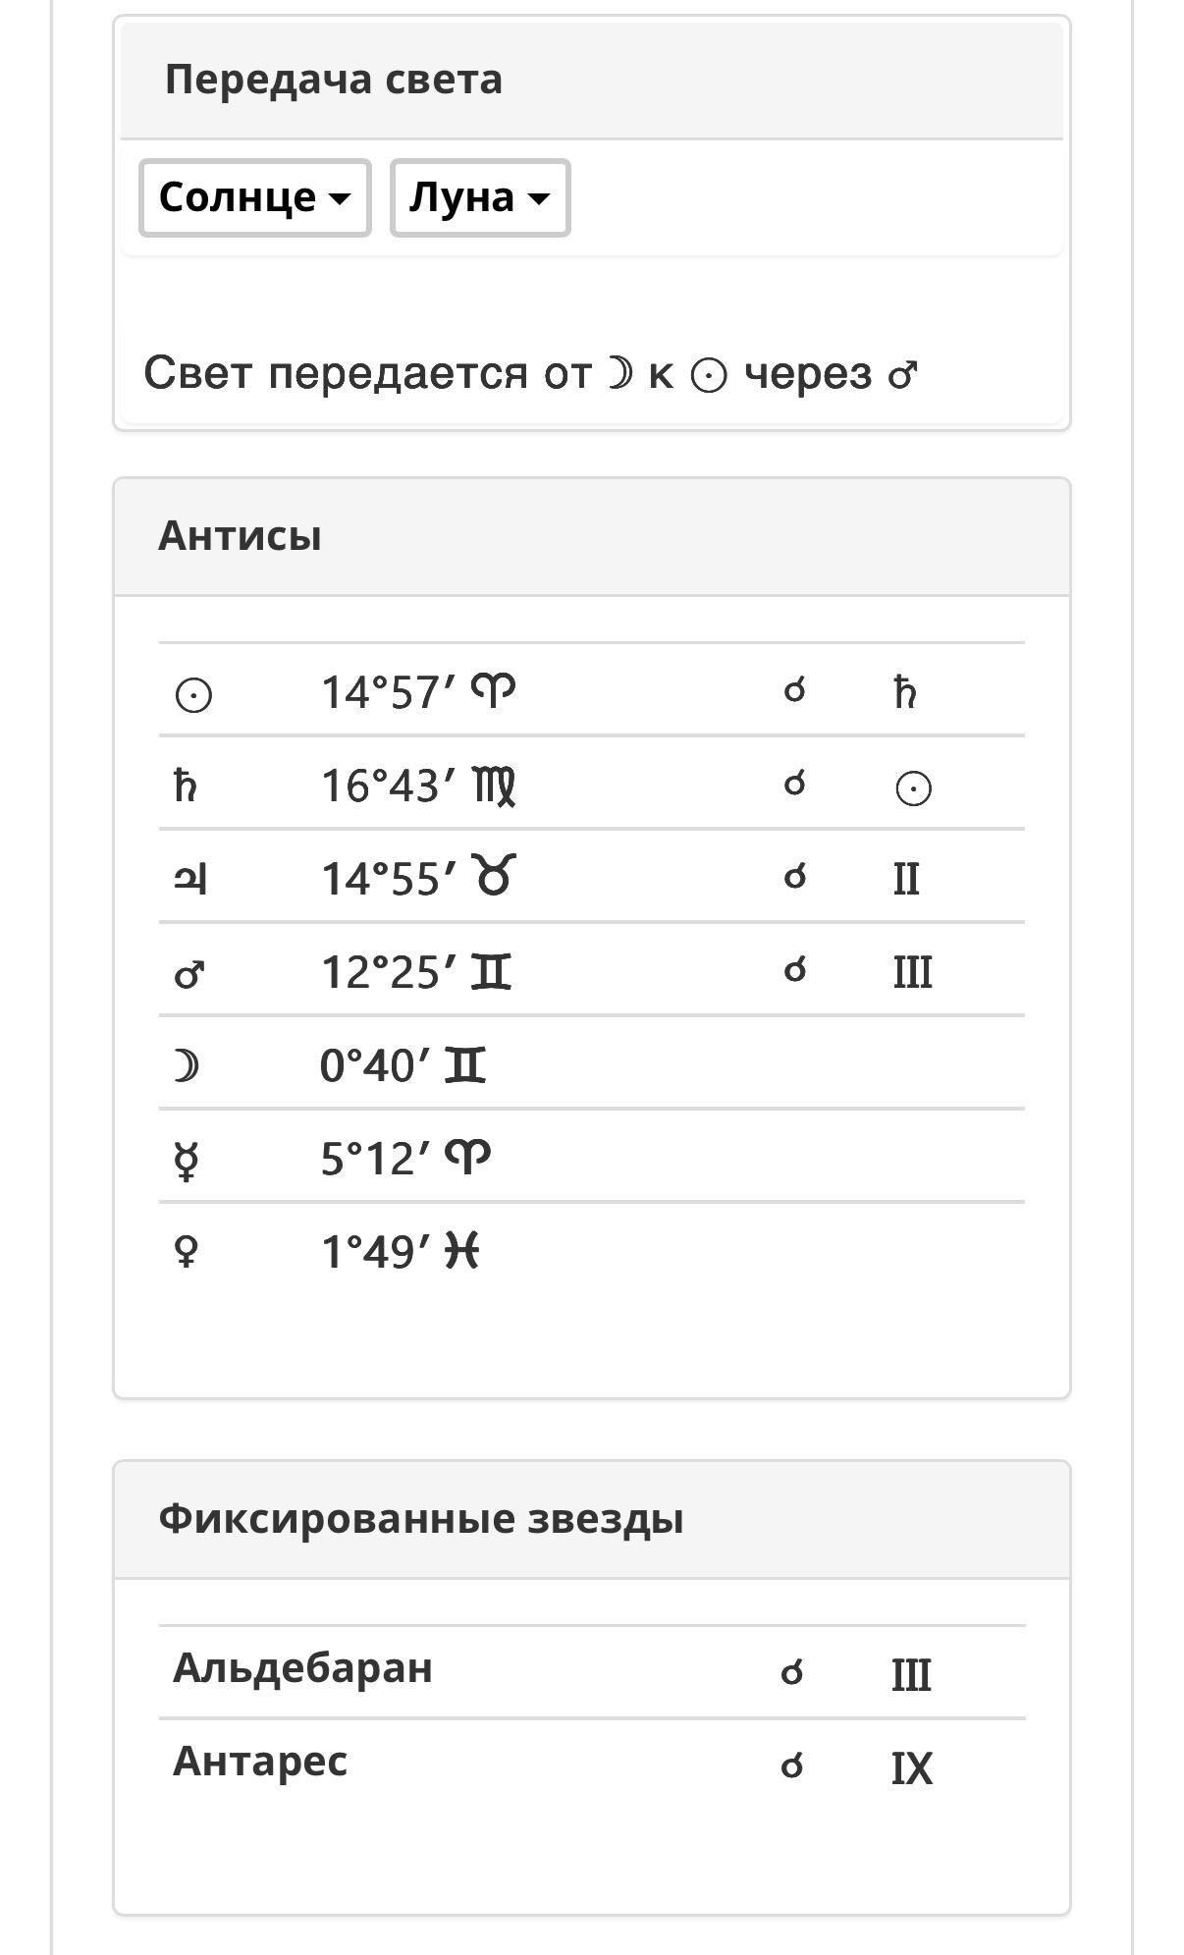Click the Mercury glyph beside 5°12′
The image size is (1184, 1955).
tap(186, 1160)
